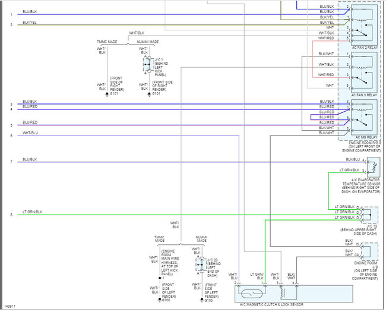Click line number 8 at left edge
The image size is (386, 312).
tap(11, 215)
